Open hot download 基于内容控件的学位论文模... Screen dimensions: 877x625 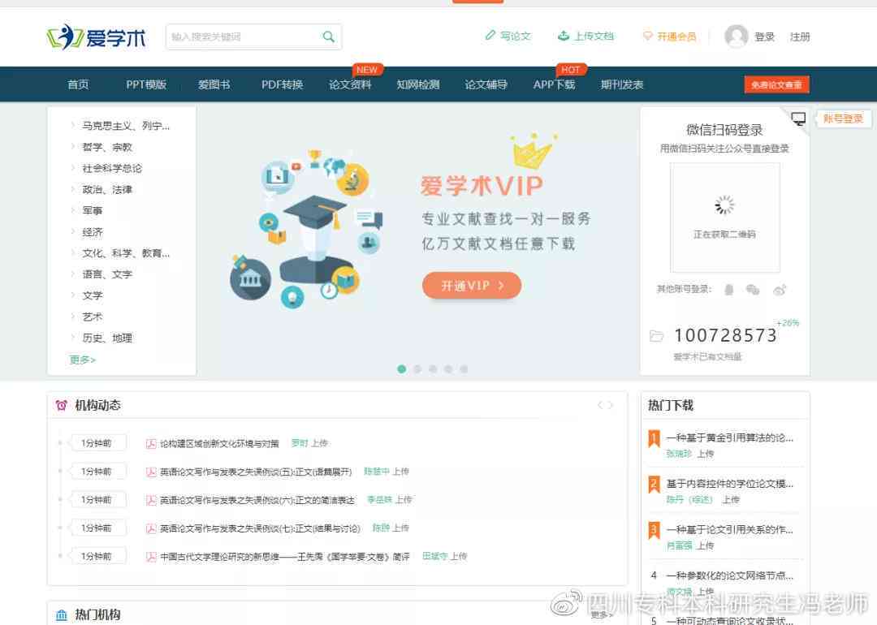point(729,484)
